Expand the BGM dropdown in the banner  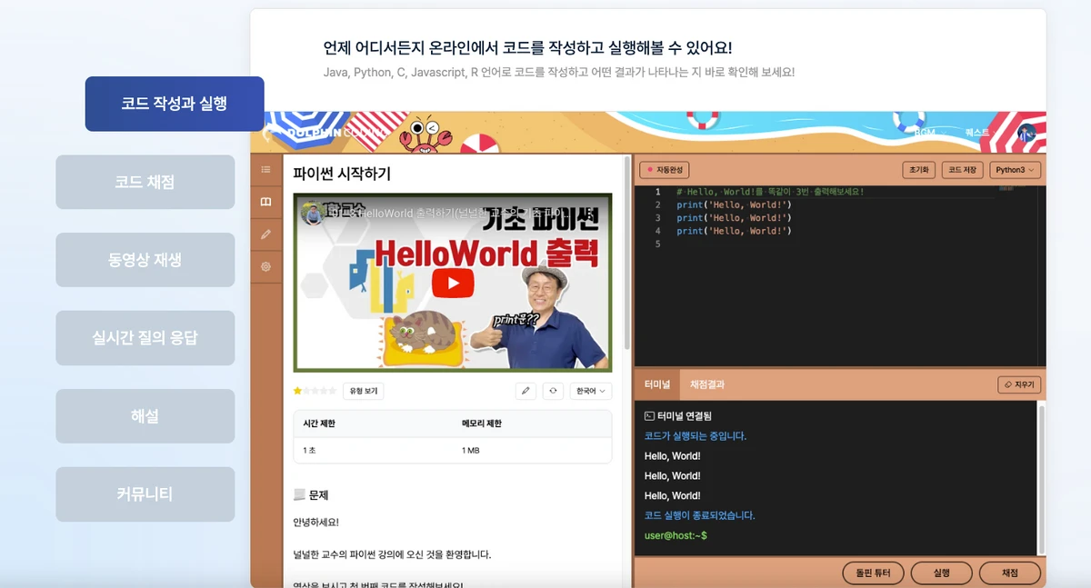point(929,133)
